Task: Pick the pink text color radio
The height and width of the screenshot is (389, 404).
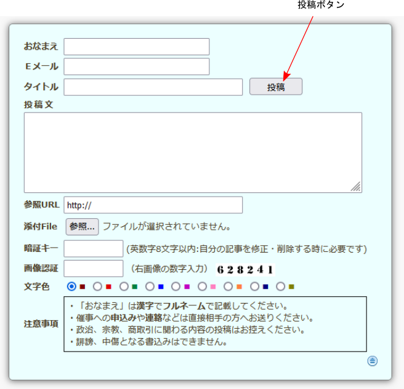Action: pyautogui.click(x=202, y=286)
